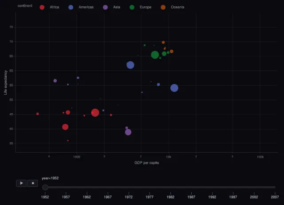
Task: Toggle the Asia legend entry
Action: tap(111, 7)
